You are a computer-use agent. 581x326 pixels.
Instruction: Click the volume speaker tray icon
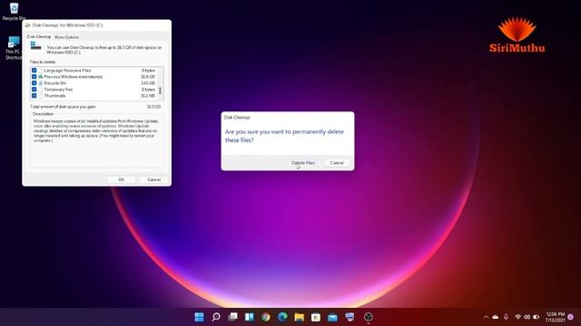(527, 317)
